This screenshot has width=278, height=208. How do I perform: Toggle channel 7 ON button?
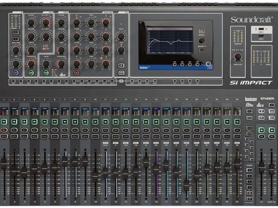pyautogui.click(x=65, y=122)
